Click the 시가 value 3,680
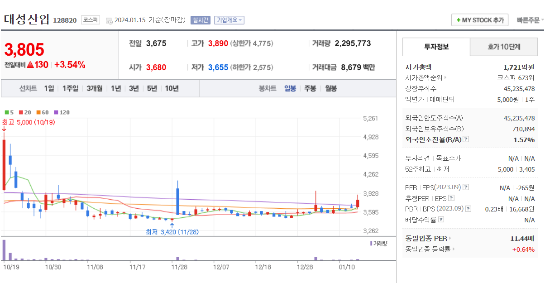This screenshot has width=545, height=283. click(x=156, y=67)
